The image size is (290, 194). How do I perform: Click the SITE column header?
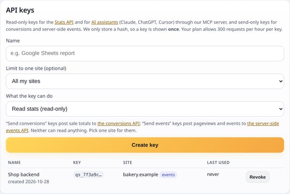tap(127, 163)
